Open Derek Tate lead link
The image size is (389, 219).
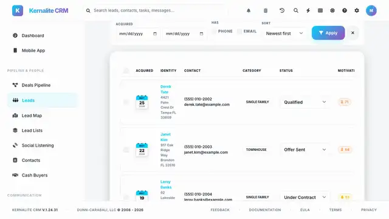tap(165, 89)
